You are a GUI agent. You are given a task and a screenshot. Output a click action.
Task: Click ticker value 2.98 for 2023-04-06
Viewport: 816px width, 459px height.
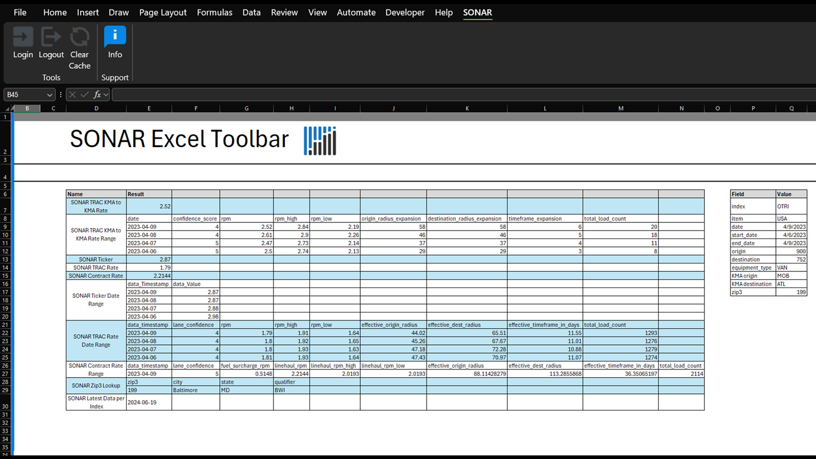click(x=195, y=316)
